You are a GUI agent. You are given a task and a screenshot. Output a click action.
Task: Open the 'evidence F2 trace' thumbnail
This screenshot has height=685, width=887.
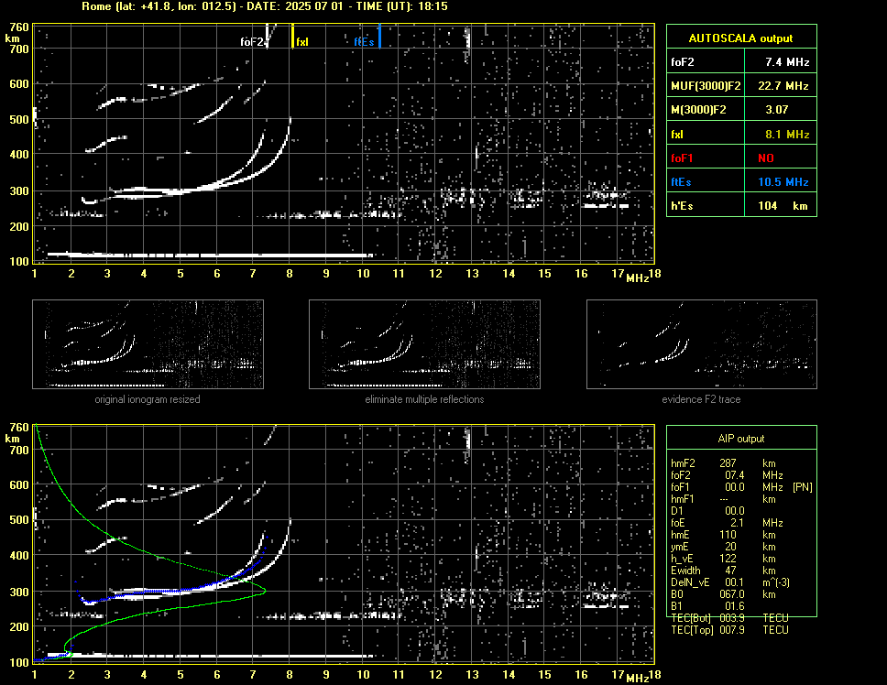[x=702, y=344]
